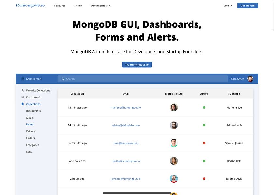Click Jerome Davis's profile picture
This screenshot has width=274, height=195.
[x=174, y=179]
